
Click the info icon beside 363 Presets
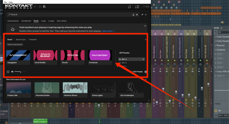click(x=145, y=72)
